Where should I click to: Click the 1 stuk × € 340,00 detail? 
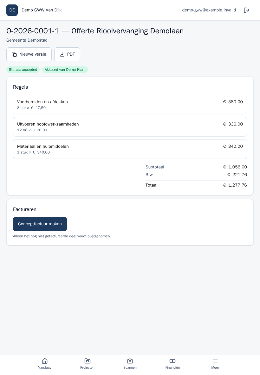click(x=33, y=152)
